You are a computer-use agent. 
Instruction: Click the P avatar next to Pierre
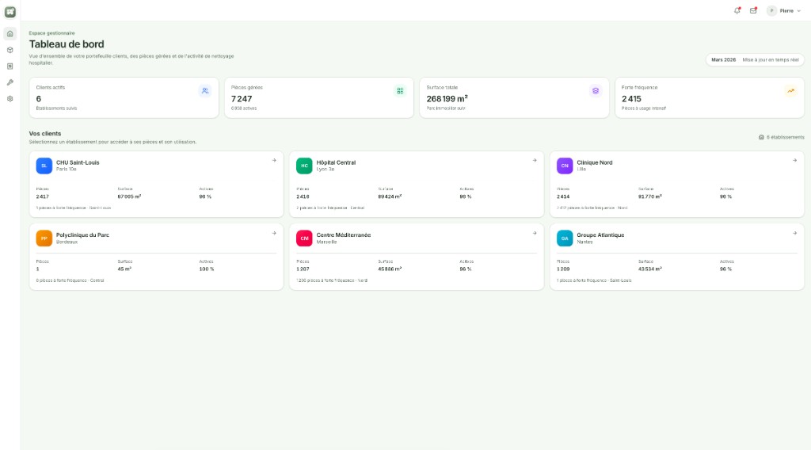[x=771, y=11]
